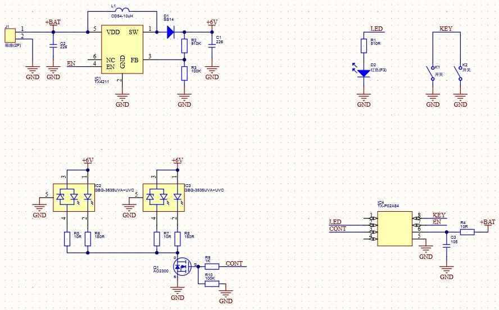Click resistor R10 100K near Q1 gate
Image resolution: width=499 pixels, height=310 pixels.
[x=212, y=284]
